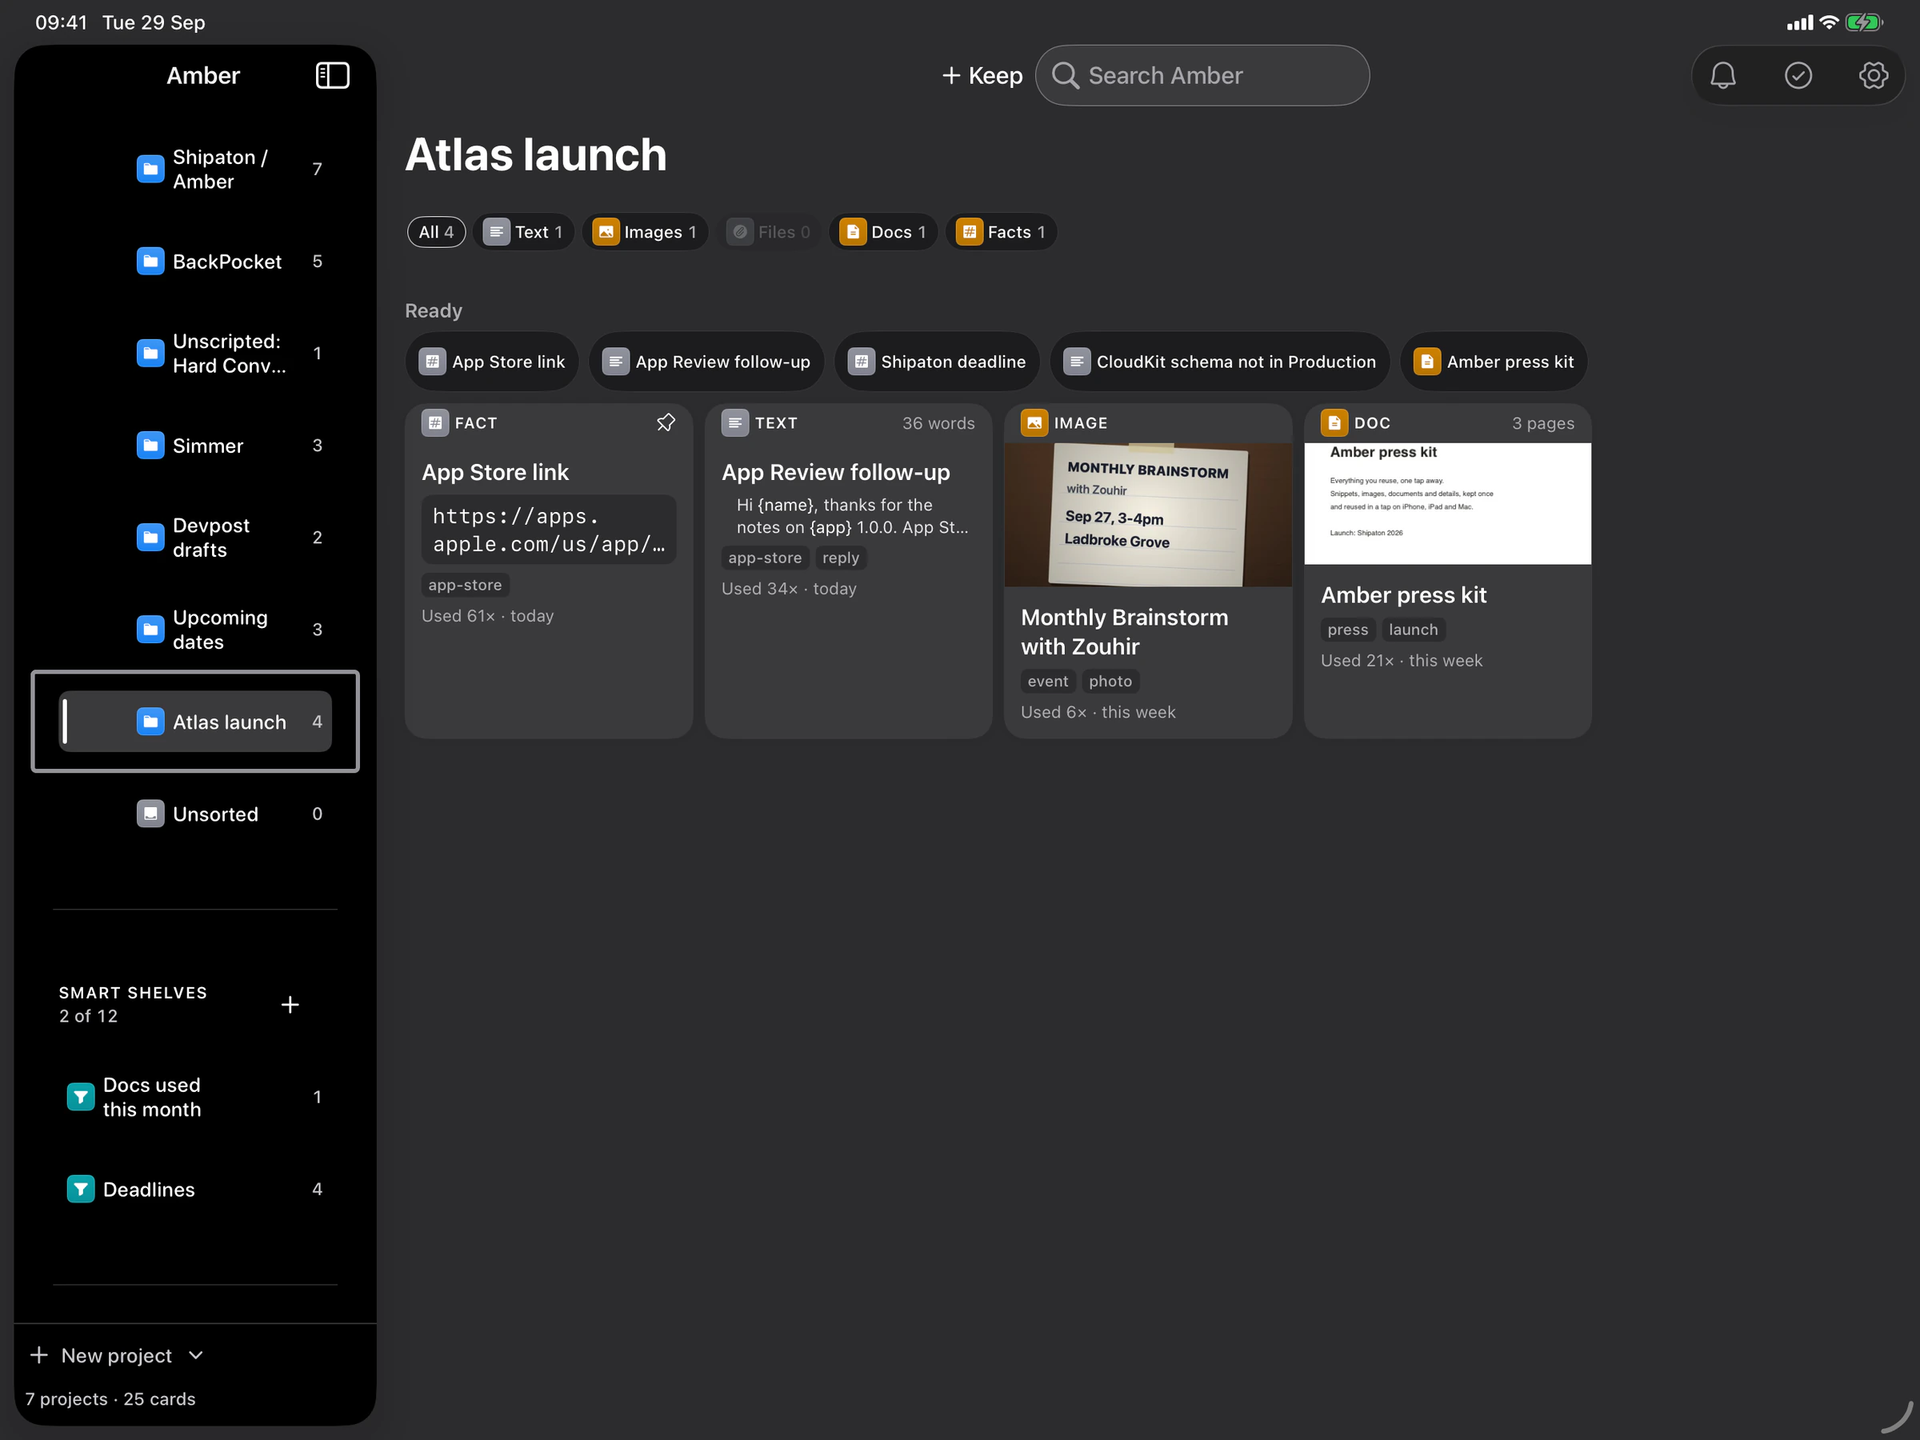Click the press tag on press kit card
Viewport: 1920px width, 1440px height.
[x=1347, y=630]
